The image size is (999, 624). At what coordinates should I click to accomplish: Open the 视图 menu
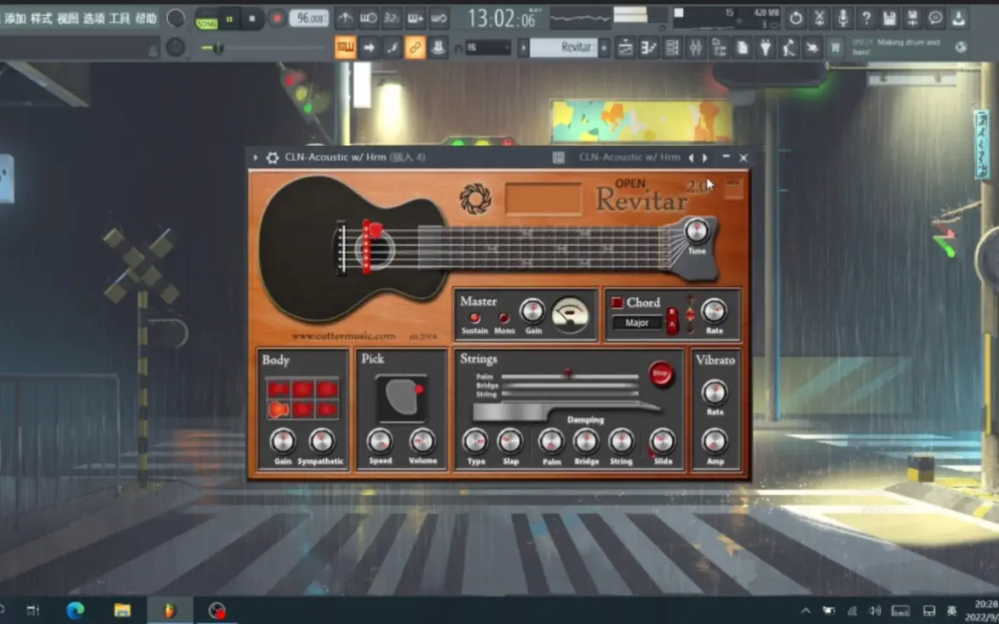point(67,19)
